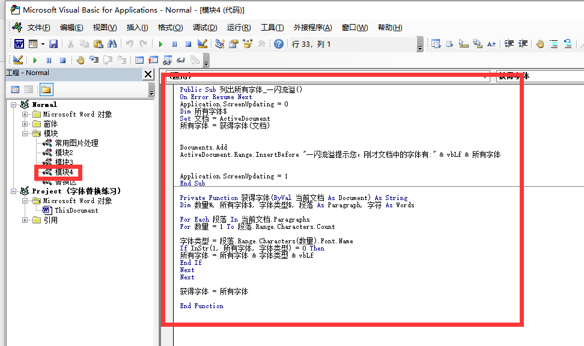584x346 pixels.
Task: Click the 'Documents.Add' code line
Action: pyautogui.click(x=203, y=147)
